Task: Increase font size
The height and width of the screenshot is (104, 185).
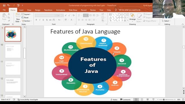Action: (66, 15)
